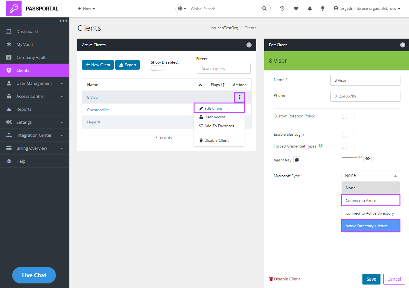Choose User Access from context menu
The height and width of the screenshot is (288, 409).
coord(219,117)
